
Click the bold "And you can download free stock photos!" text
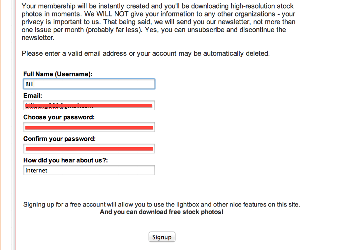(x=162, y=212)
